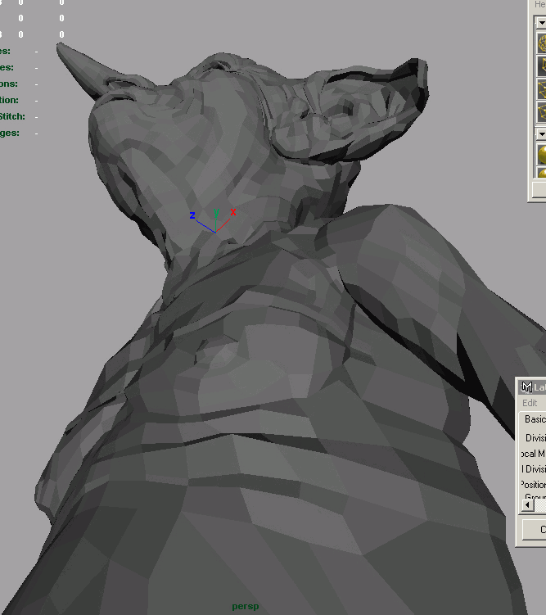Click the red X axis handle

233,212
